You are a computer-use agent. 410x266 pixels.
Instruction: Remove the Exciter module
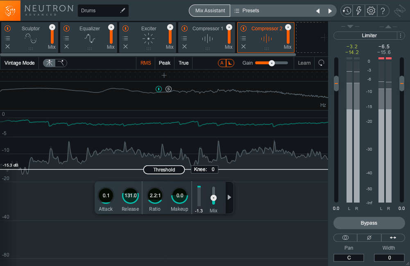[125, 47]
